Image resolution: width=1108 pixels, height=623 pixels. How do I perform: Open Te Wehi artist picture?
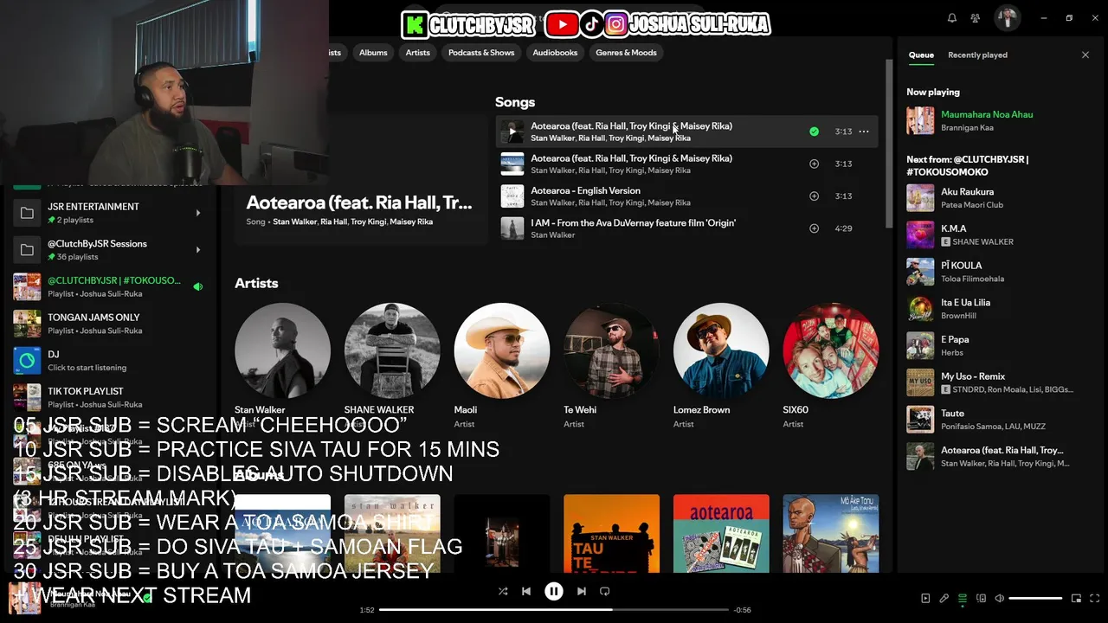pyautogui.click(x=611, y=350)
